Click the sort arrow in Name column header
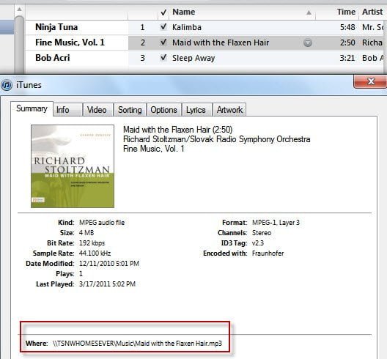Screen dimensions: 387x359 pyautogui.click(x=309, y=12)
